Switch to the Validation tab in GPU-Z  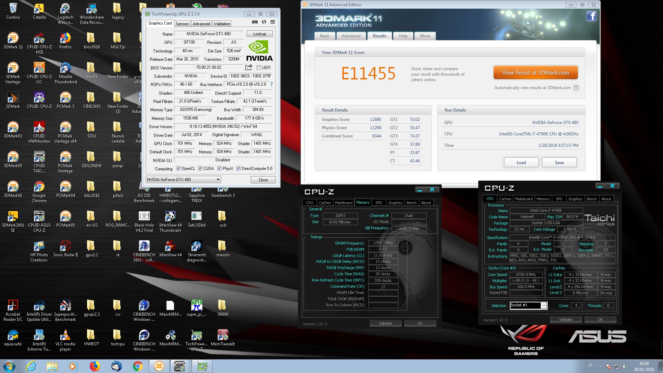(222, 24)
